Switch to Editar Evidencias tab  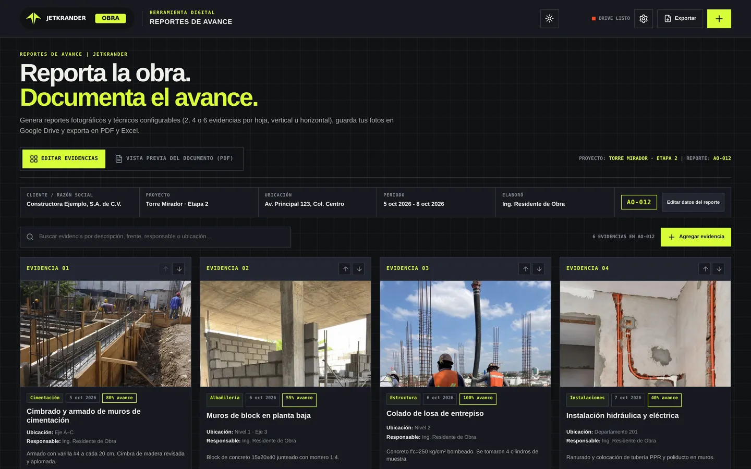64,159
